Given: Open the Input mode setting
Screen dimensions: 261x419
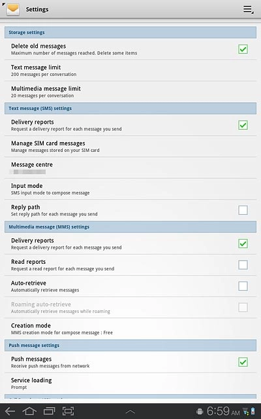Looking at the screenshot, I should (x=130, y=189).
